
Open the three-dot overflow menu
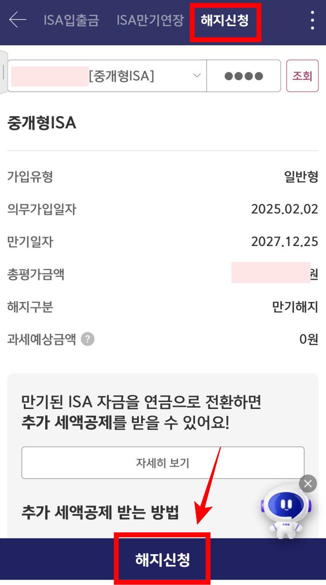point(311,20)
